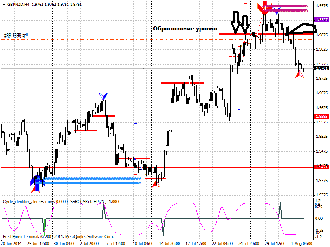Select the purple 1.9925 price level tag

click(321, 20)
